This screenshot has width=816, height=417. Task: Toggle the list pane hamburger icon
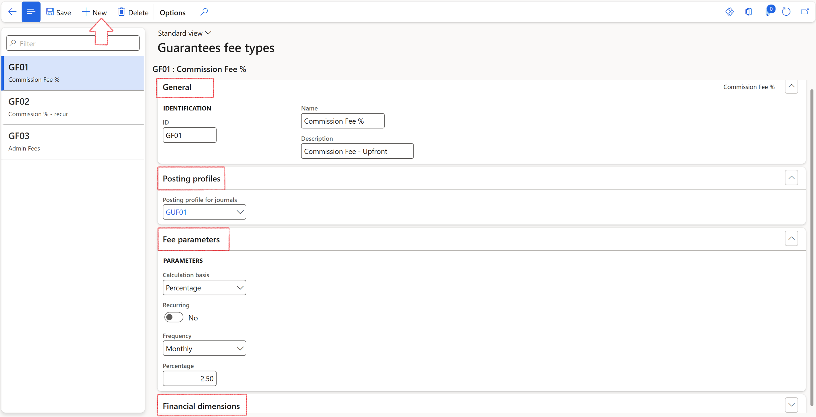pos(31,12)
